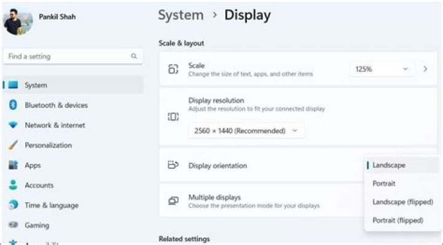Click the Apps icon in sidebar

click(13, 165)
